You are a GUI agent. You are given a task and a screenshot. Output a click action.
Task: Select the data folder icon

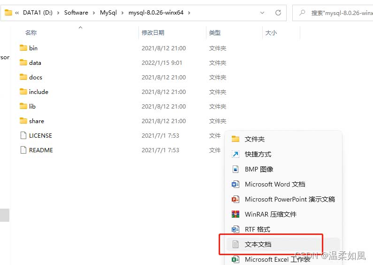click(x=23, y=62)
